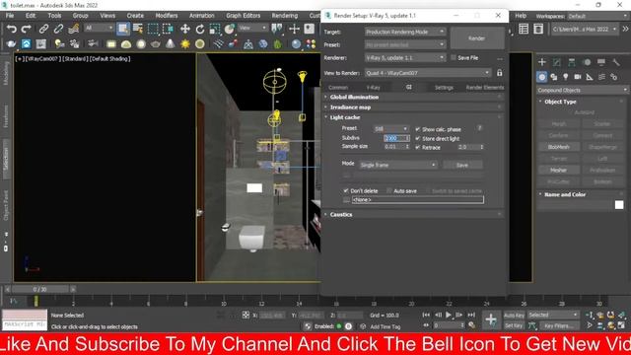Jump to the start frame of animation
631x355 pixels.
(426, 315)
